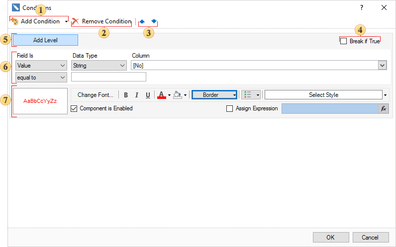The height and width of the screenshot is (247, 396).
Task: Move condition down with blue arrow
Action: pyautogui.click(x=154, y=21)
